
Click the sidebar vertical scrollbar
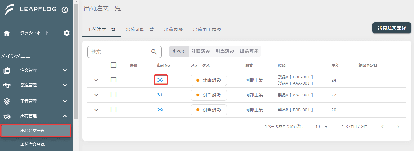[76, 62]
